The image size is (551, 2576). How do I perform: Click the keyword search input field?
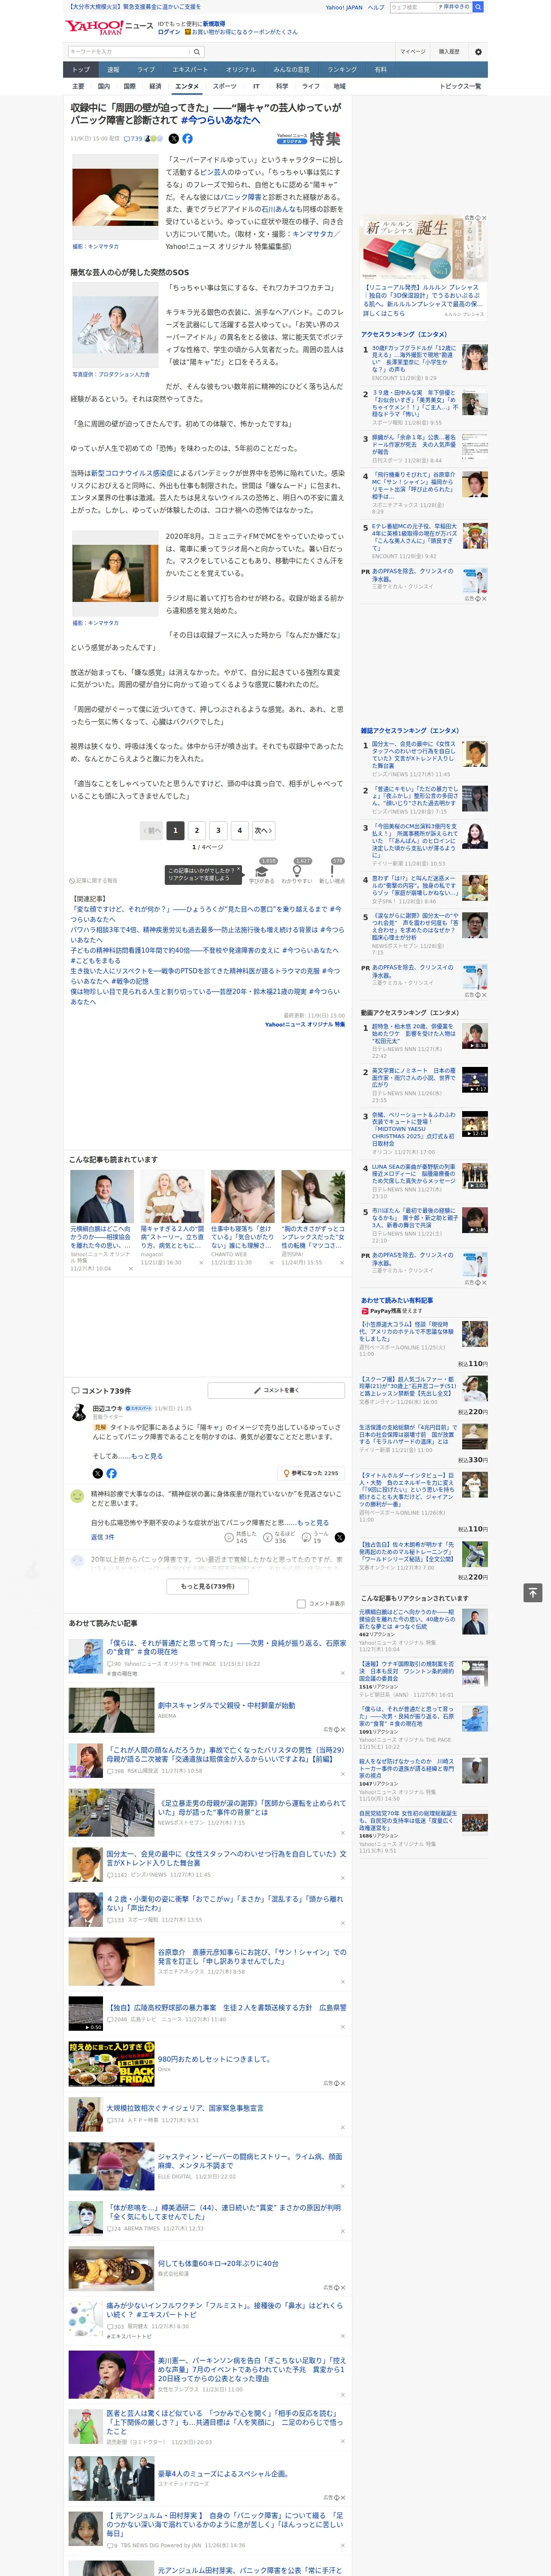129,52
